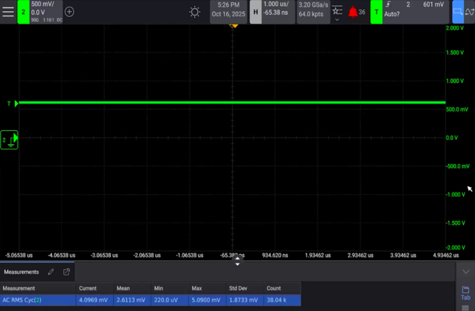Pop out measurements panel in new window
Viewport: 475px width, 311px height.
coord(66,272)
